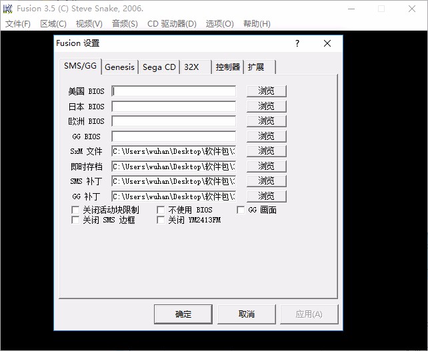Switch to the 扩展 tab
Viewport: 428px width, 351px height.
[x=259, y=67]
